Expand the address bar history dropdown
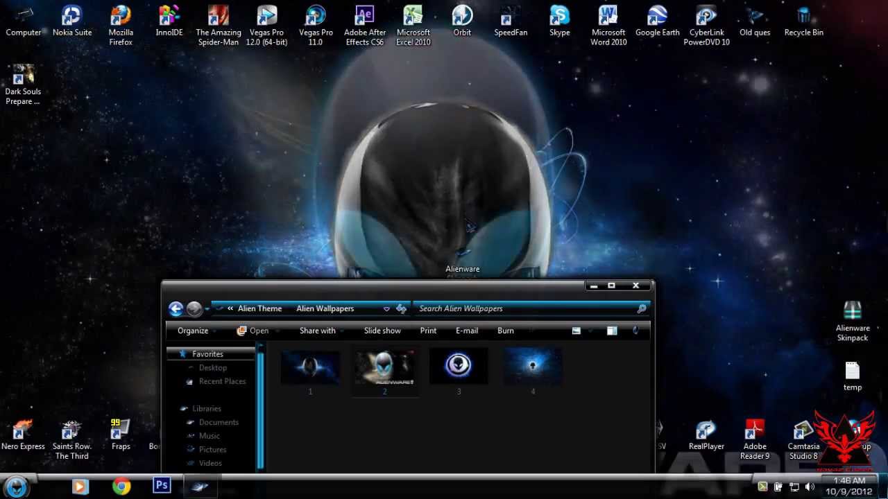Viewport: 888px width, 499px height. (386, 309)
